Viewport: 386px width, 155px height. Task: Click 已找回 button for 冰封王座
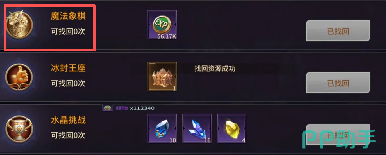338,83
